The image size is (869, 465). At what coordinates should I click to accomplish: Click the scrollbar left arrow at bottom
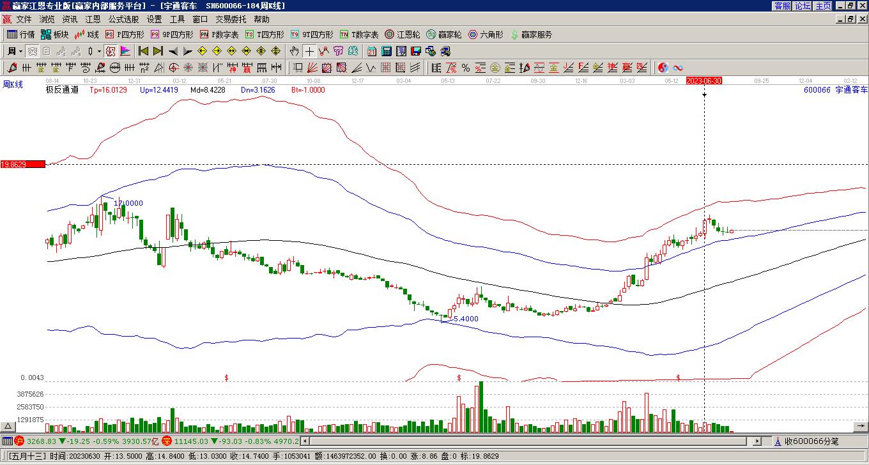305,441
